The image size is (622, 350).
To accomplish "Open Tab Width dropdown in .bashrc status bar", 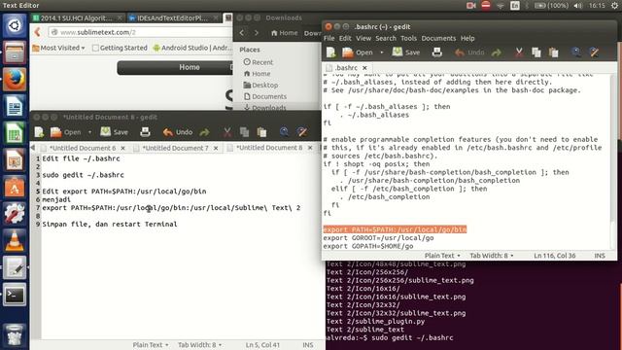I will point(492,256).
